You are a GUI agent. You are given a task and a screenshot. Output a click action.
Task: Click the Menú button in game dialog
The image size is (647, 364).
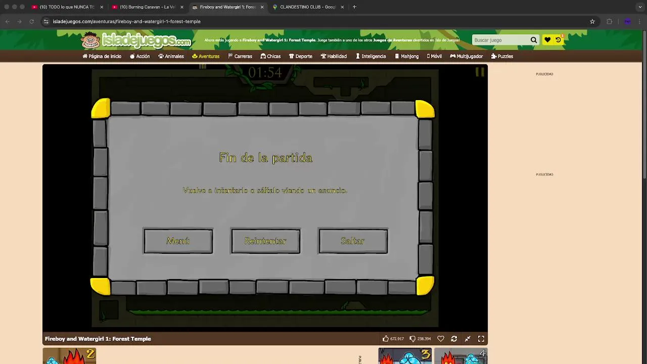coord(178,241)
